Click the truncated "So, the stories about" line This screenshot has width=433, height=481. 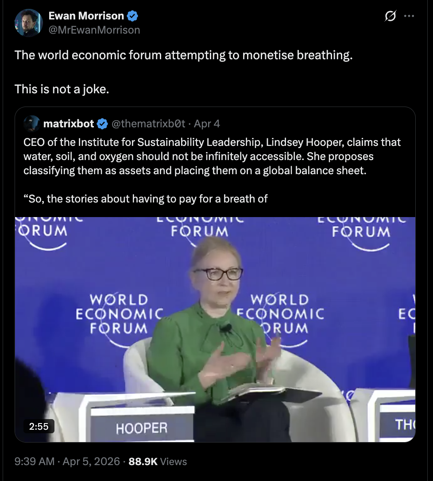146,199
